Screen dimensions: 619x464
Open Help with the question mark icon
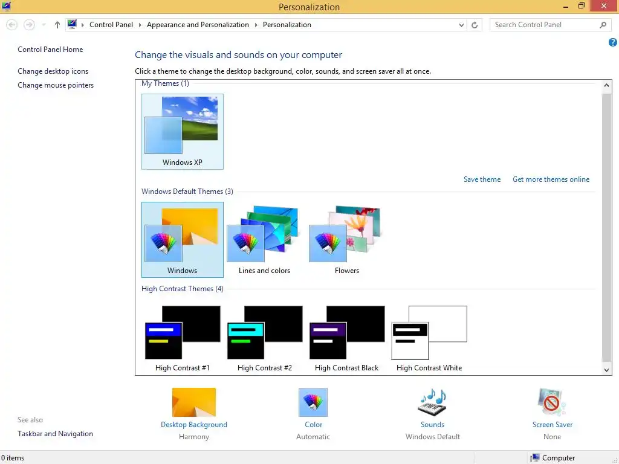point(613,42)
